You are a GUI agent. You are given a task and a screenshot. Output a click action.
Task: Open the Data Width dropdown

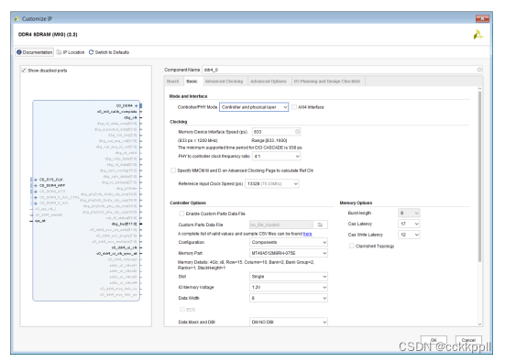click(289, 298)
